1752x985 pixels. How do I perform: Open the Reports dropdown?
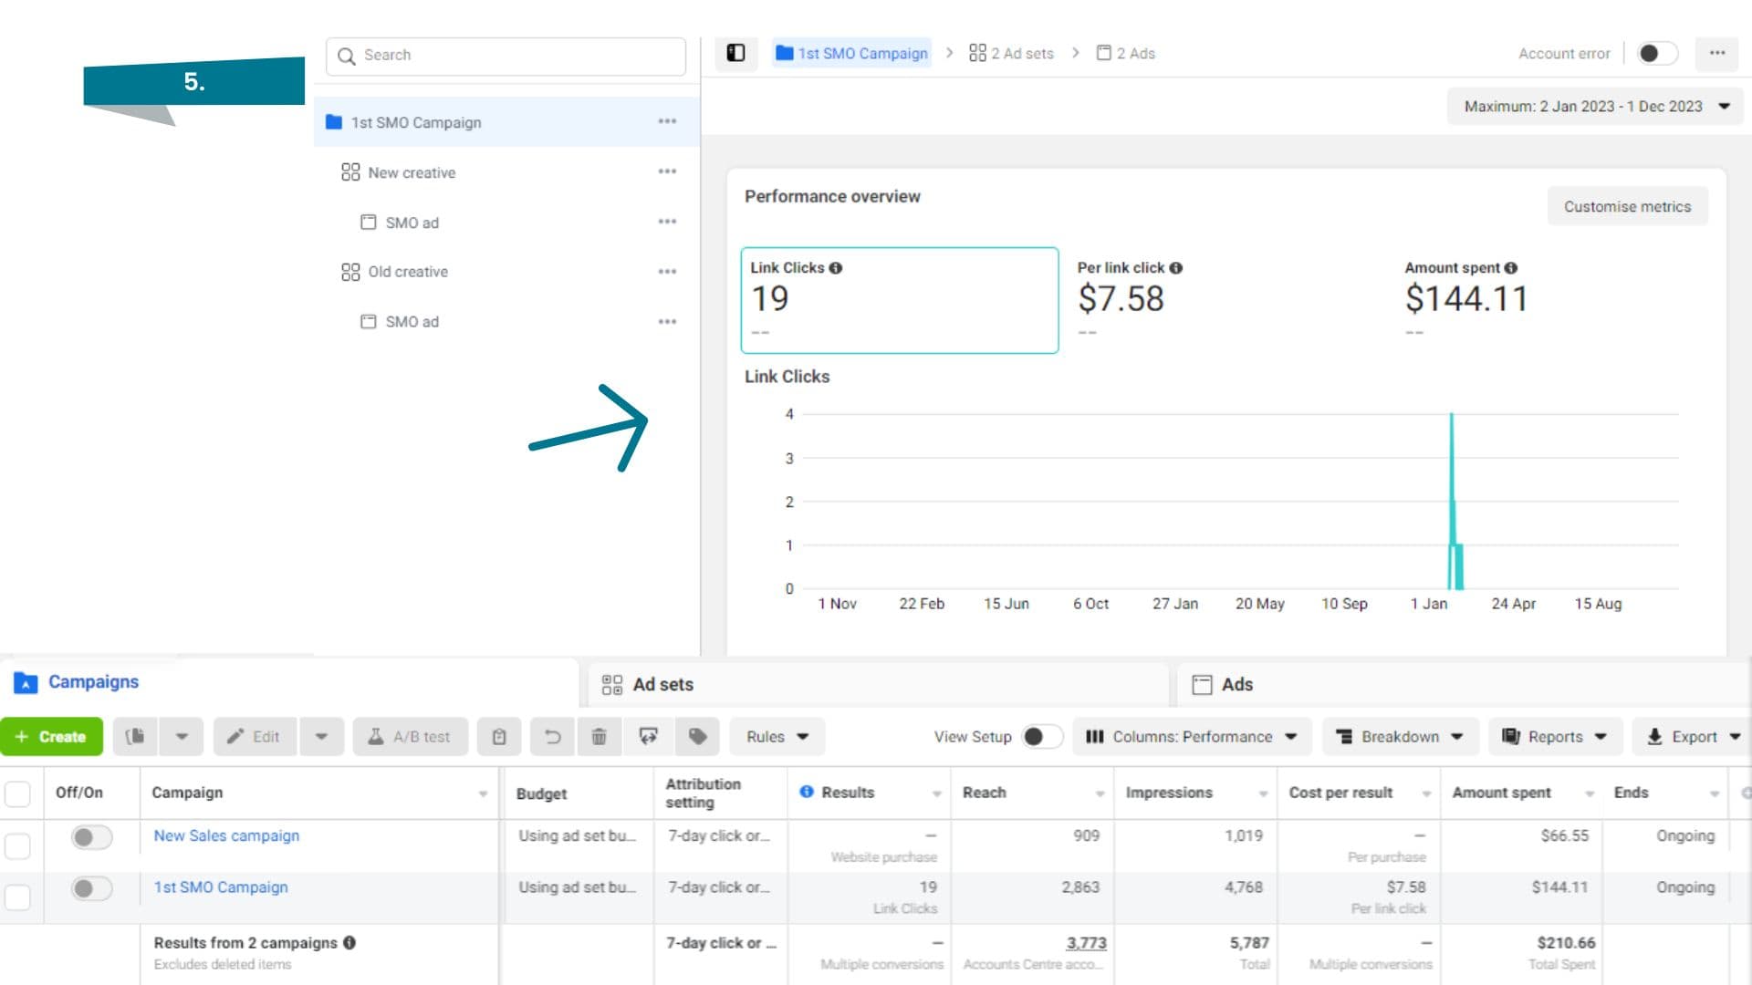tap(1555, 736)
